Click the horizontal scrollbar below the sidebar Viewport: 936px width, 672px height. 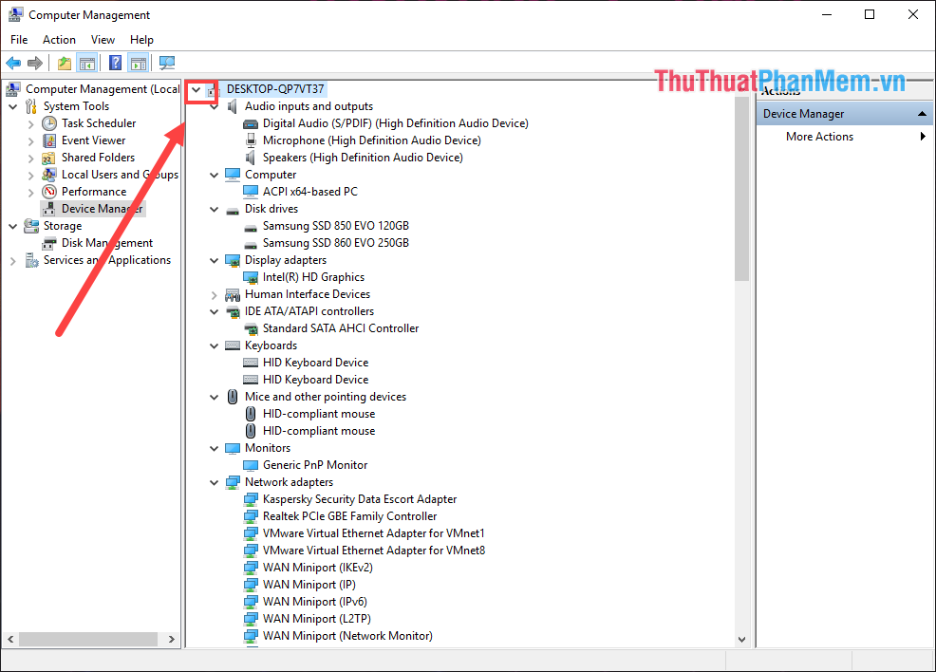click(x=90, y=639)
